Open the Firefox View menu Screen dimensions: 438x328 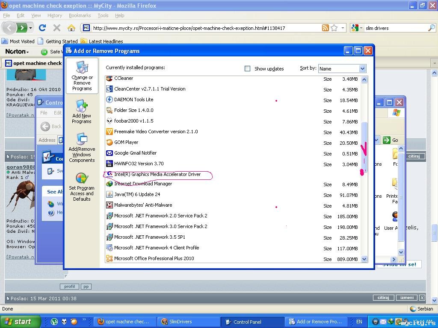tap(36, 15)
